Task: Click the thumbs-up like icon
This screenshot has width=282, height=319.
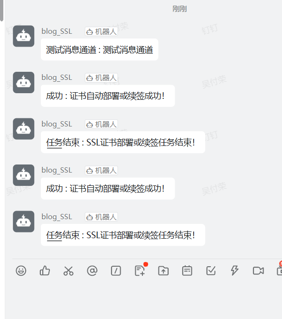Action: (45, 271)
